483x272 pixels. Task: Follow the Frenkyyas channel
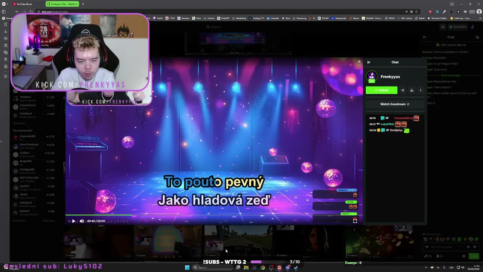[381, 90]
